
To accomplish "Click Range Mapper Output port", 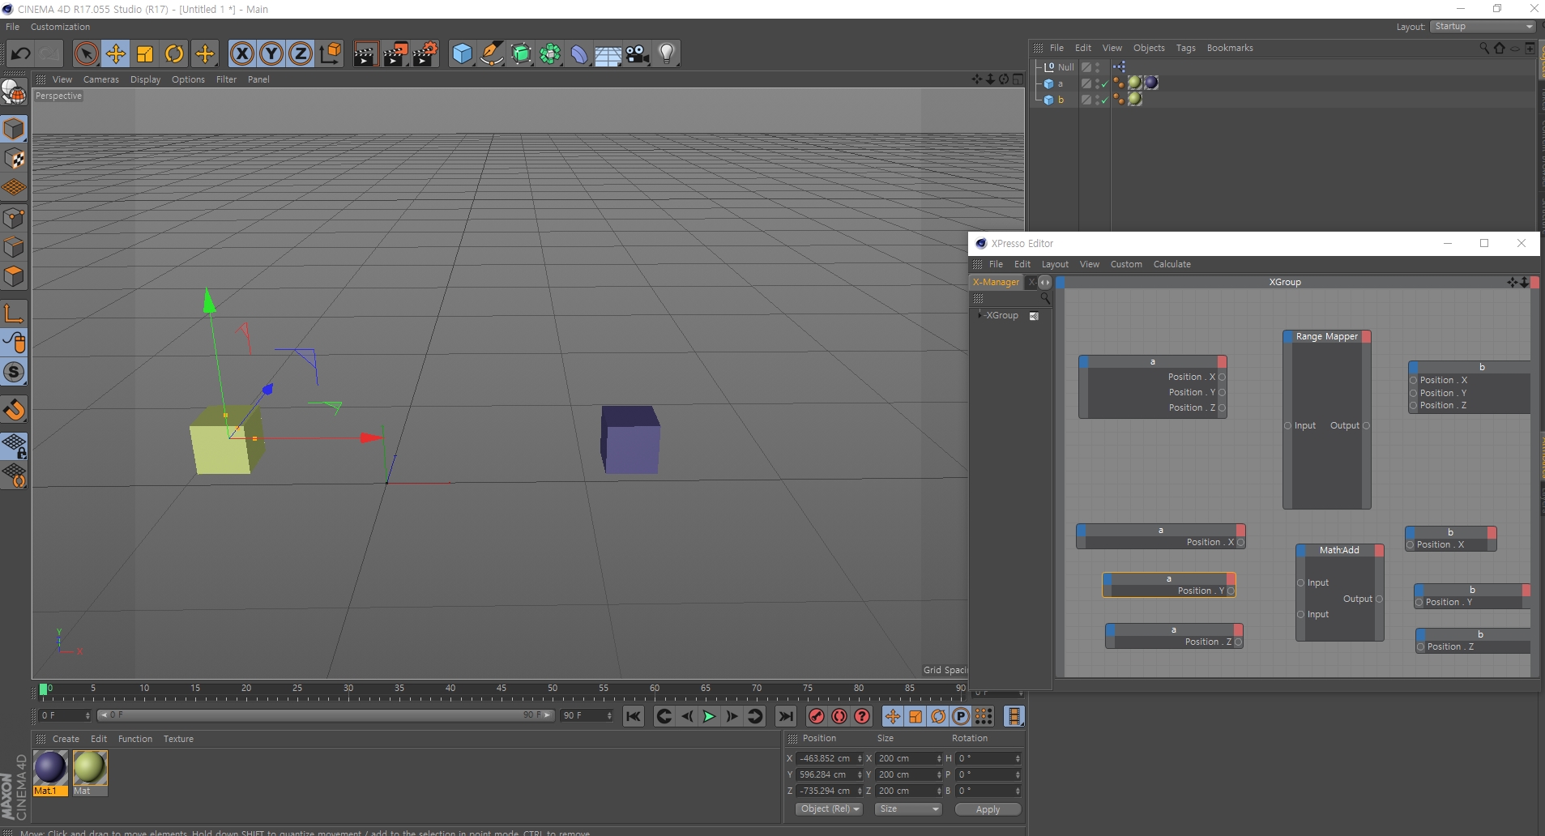I will click(1366, 426).
